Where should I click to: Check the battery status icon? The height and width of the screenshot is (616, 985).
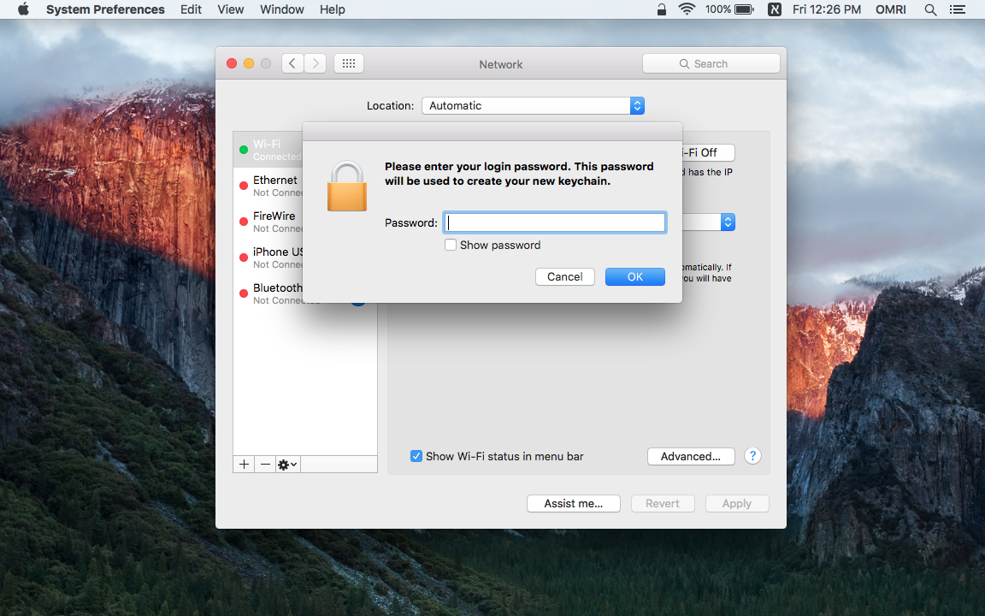(x=745, y=9)
